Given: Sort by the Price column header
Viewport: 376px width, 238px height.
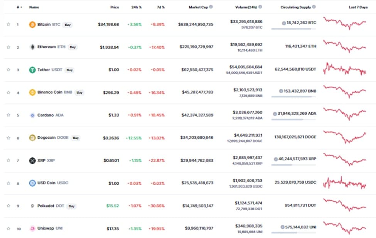Looking at the screenshot, I should (x=114, y=7).
